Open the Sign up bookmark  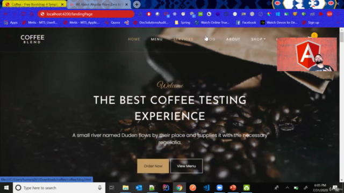coord(311,23)
